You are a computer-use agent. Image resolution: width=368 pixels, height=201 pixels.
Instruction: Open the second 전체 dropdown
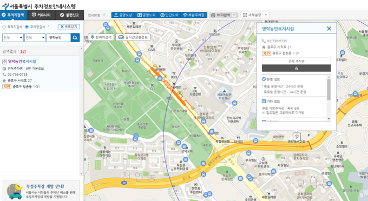(35, 37)
